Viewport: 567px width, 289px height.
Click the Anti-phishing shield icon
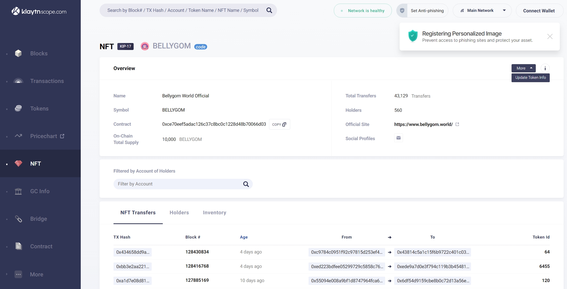(x=402, y=11)
